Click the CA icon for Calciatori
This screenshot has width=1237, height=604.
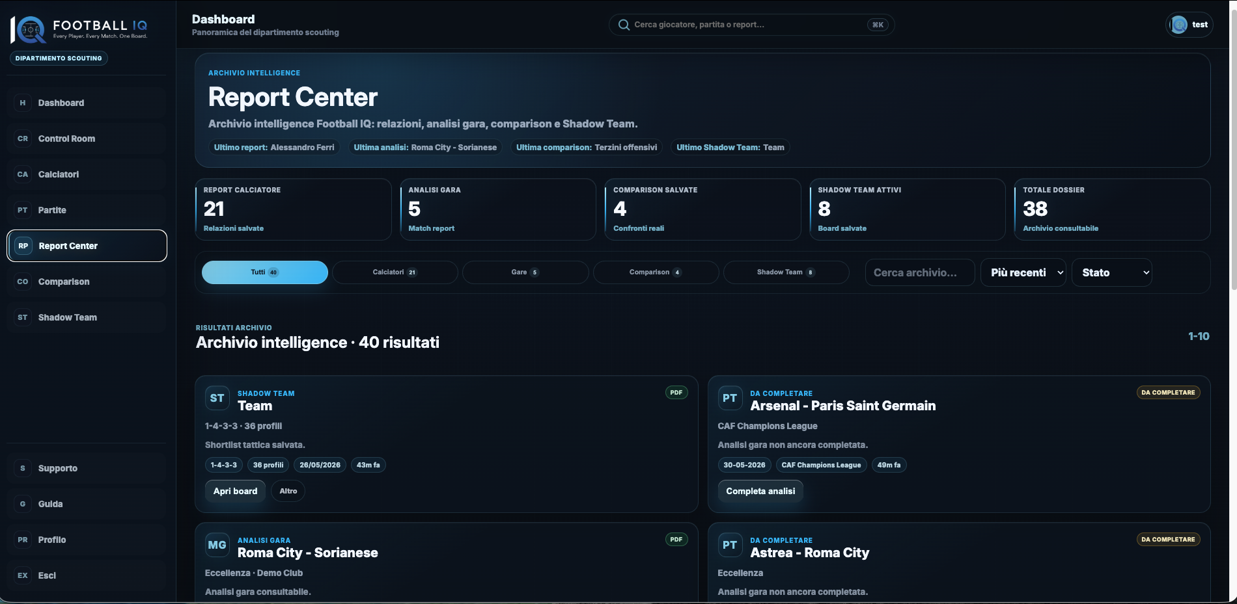click(23, 174)
